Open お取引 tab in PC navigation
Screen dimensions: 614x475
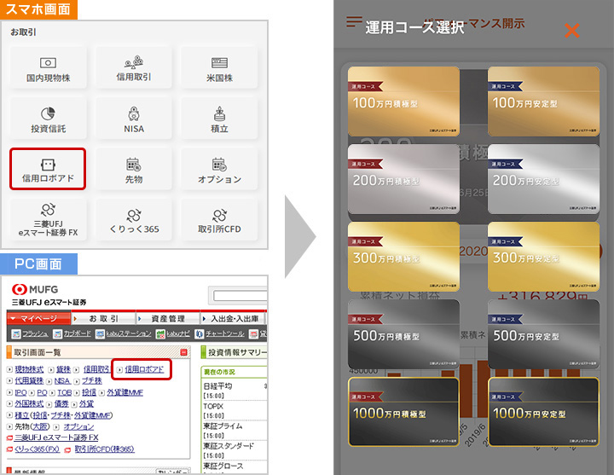103,318
